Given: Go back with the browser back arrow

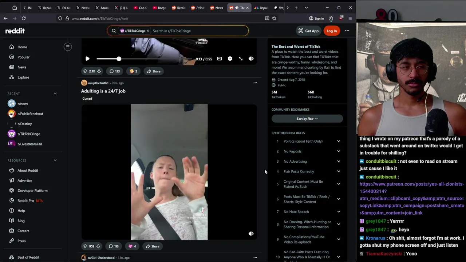Looking at the screenshot, I should (x=5, y=18).
